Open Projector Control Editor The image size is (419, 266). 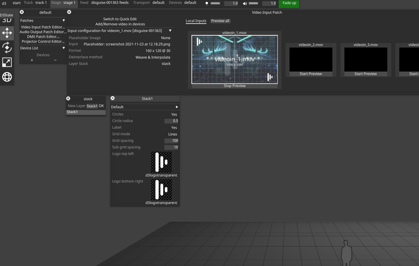(x=43, y=41)
